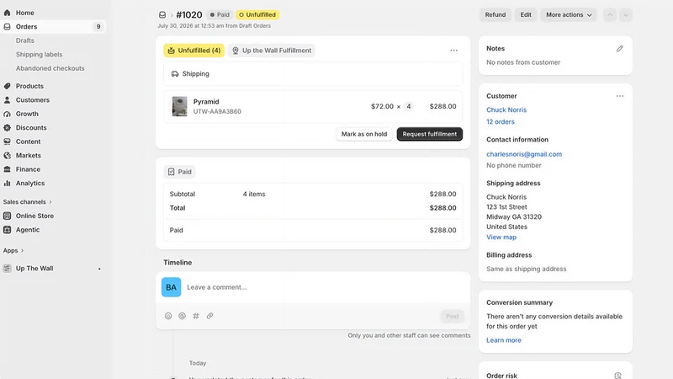This screenshot has height=379, width=673.
Task: Open three-dot menu on Unfulfilled card
Action: (x=453, y=51)
